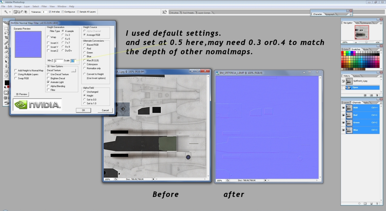Delete current channel trash icon
Image resolution: width=386 pixels, height=211 pixels.
tap(377, 203)
